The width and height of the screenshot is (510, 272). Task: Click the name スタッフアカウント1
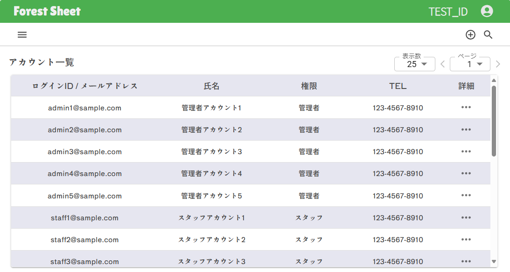coord(212,218)
